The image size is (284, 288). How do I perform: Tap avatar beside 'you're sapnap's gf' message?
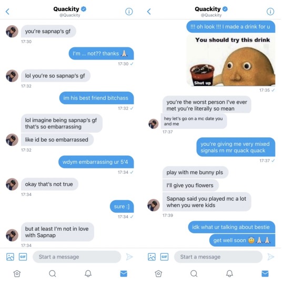pyautogui.click(x=12, y=32)
